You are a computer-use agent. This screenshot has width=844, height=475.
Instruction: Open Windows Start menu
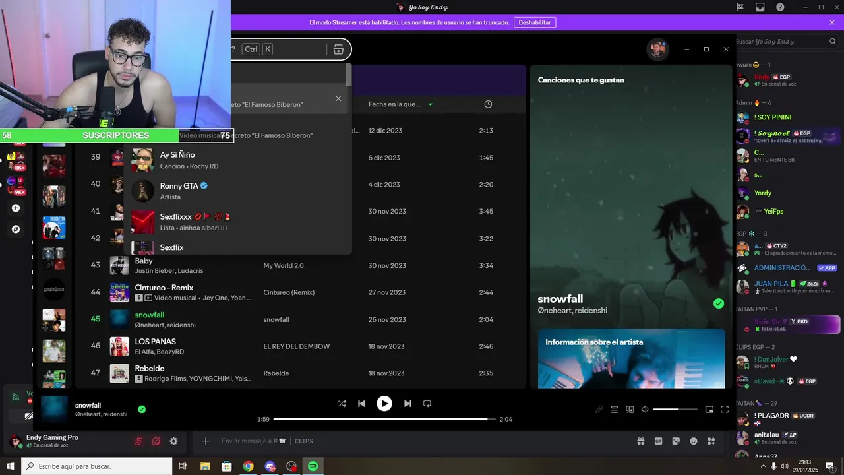point(10,466)
